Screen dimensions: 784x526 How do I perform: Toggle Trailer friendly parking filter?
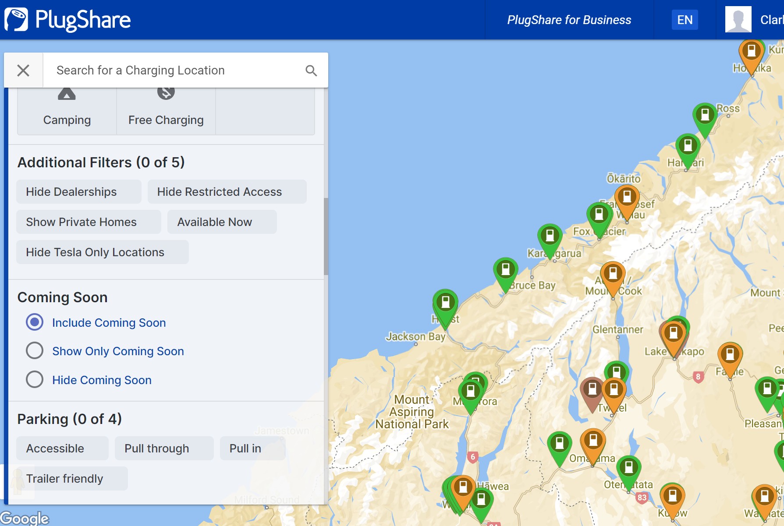(x=72, y=479)
